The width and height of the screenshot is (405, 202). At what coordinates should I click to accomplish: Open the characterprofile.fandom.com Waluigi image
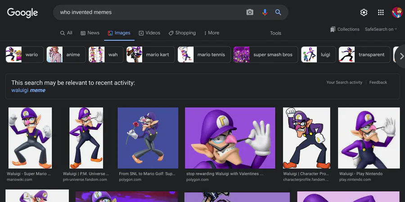click(306, 138)
